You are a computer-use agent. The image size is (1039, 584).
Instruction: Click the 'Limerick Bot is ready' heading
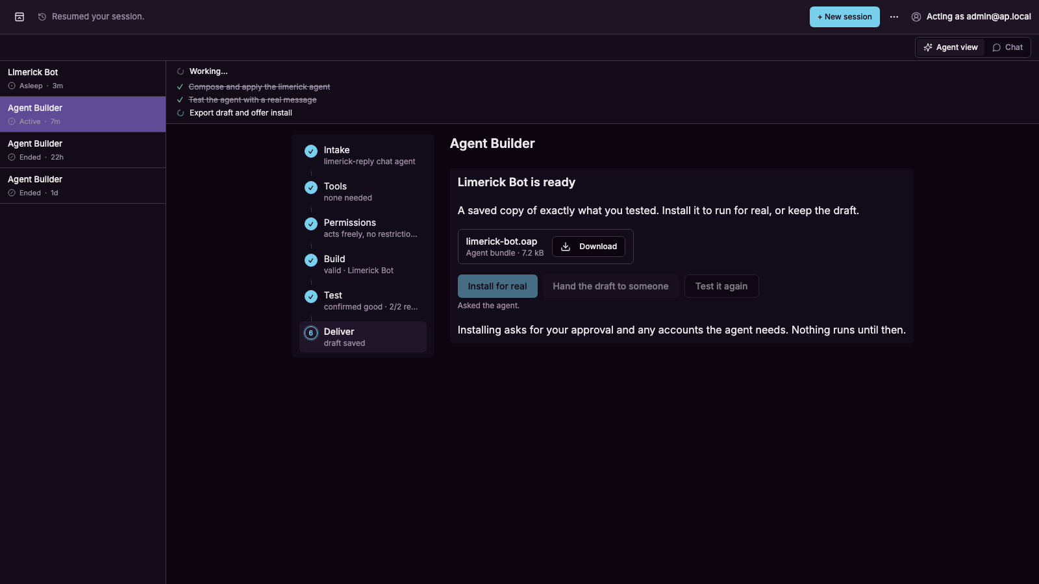point(516,182)
